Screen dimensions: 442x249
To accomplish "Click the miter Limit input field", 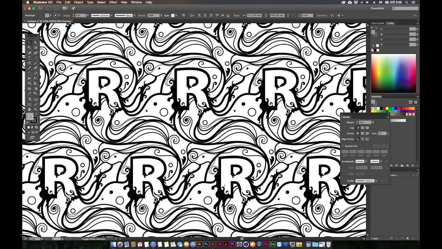I will (382, 133).
